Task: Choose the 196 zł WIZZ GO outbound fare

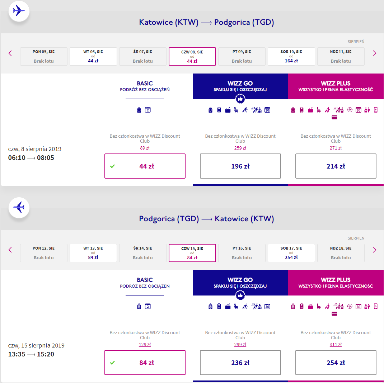Action: 240,166
